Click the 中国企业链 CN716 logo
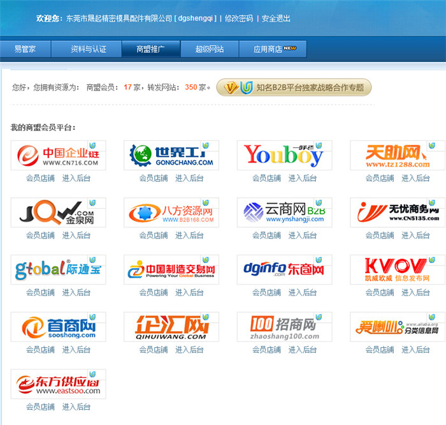 coord(59,156)
